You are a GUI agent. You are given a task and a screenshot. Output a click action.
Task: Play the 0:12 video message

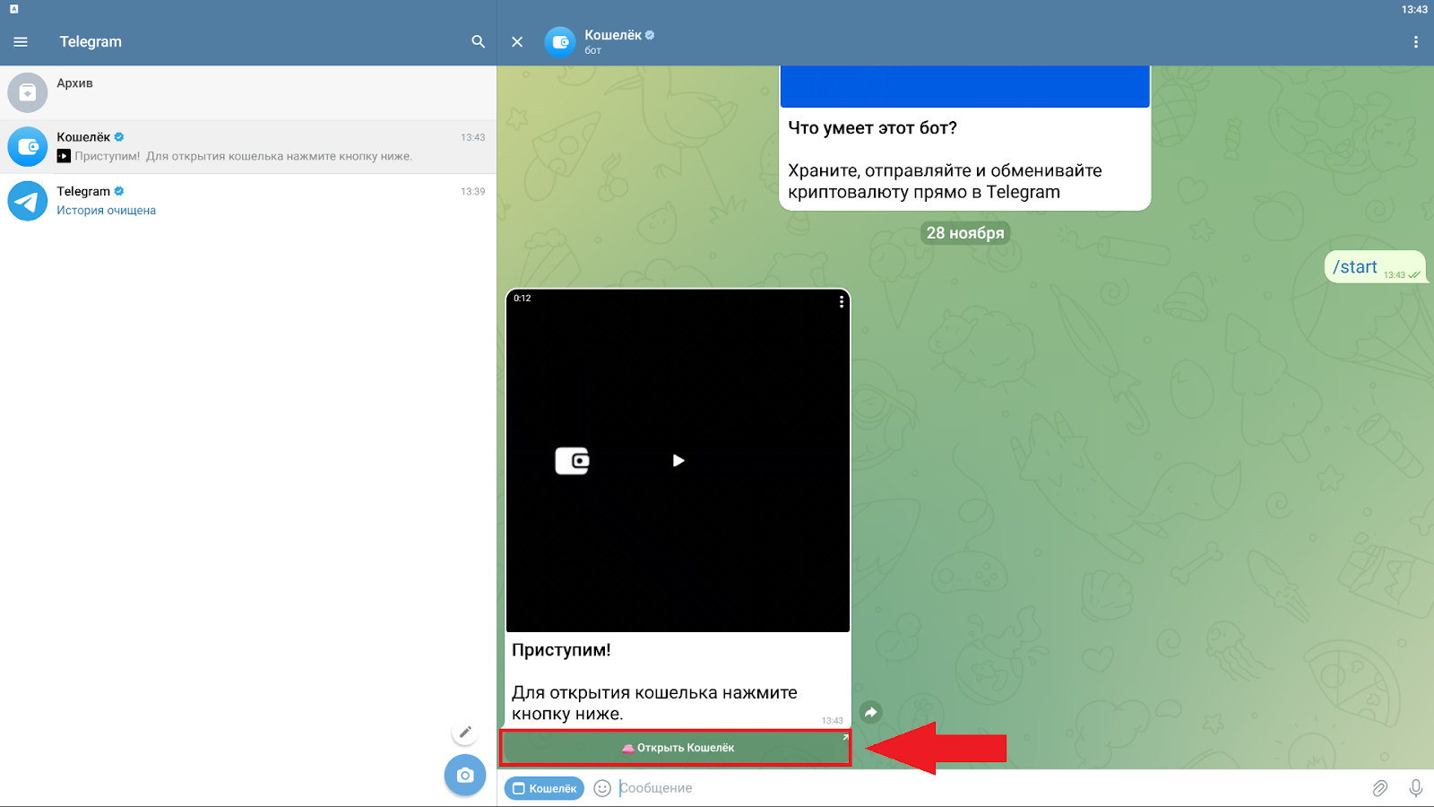tap(678, 460)
